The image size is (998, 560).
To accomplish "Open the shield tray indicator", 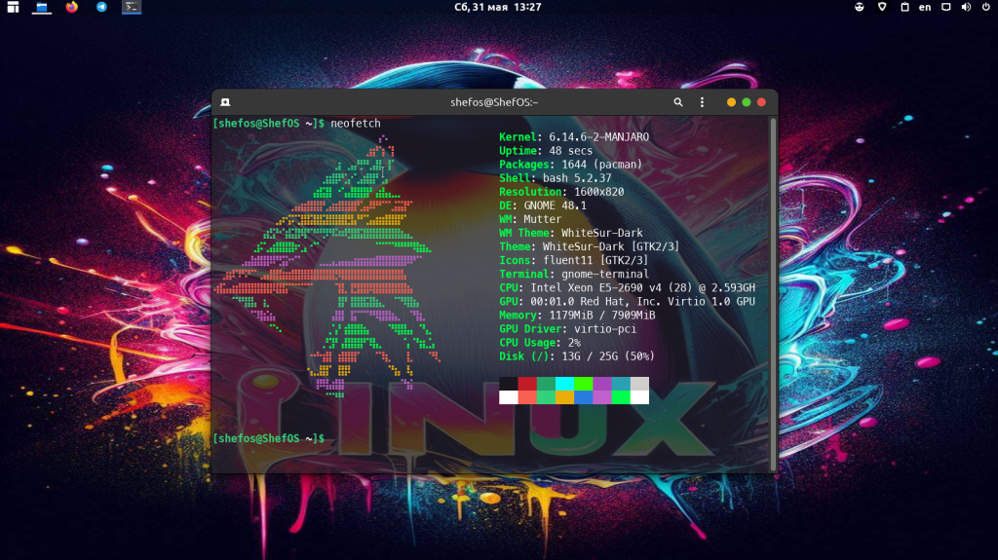I will [x=882, y=7].
